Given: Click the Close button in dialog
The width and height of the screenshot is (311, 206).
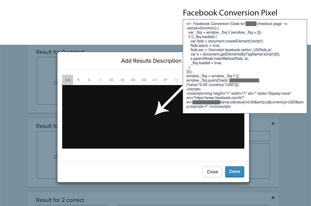Looking at the screenshot, I should pos(212,172).
